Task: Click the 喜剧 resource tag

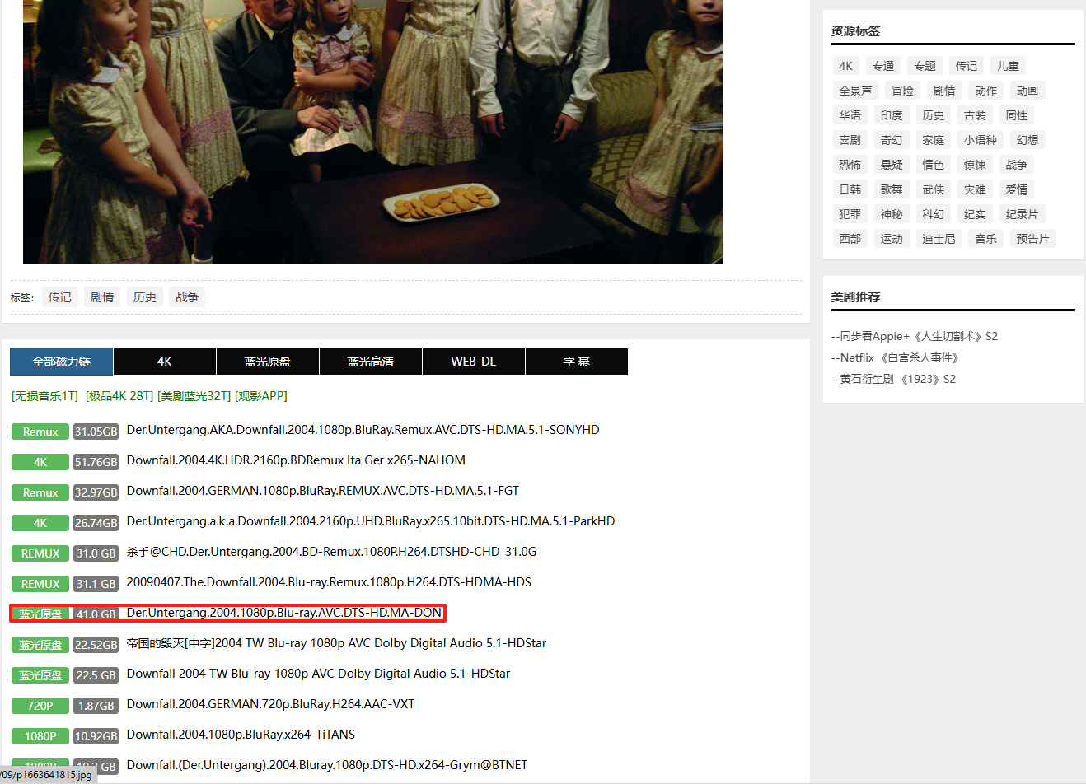Action: tap(850, 140)
